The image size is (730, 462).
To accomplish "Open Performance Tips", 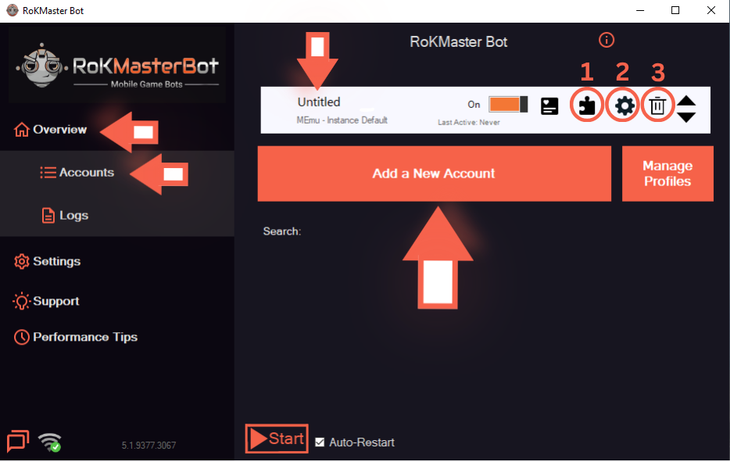I will (x=75, y=337).
